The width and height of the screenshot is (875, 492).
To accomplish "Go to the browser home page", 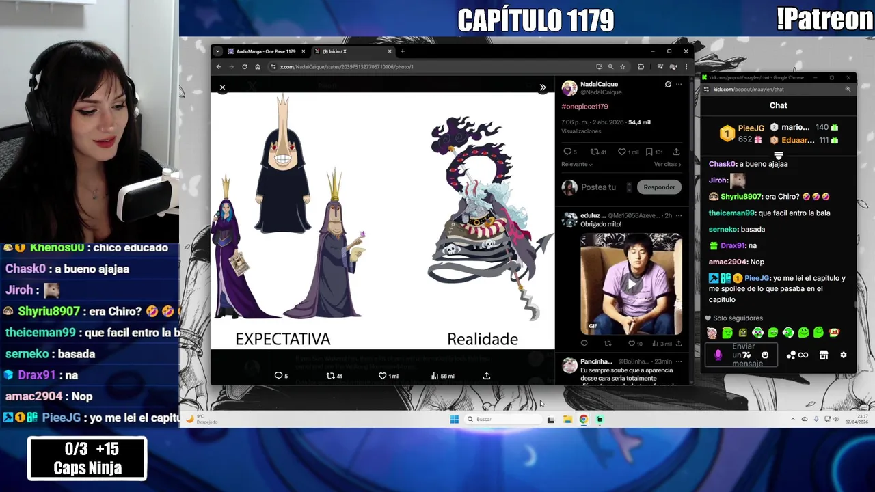I will (258, 66).
